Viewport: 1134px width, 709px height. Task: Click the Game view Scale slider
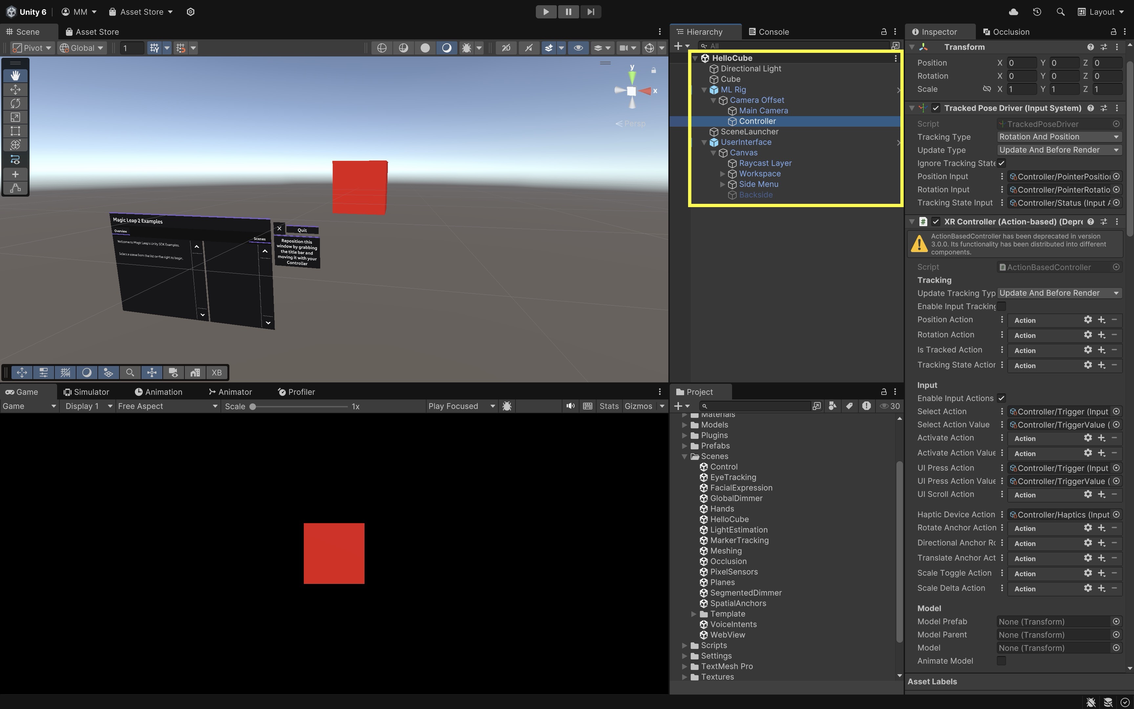click(x=300, y=407)
